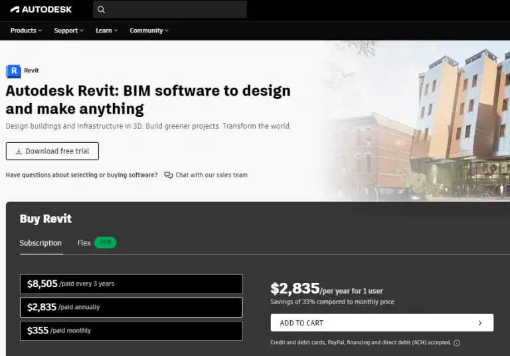Open the Learn dropdown menu
The height and width of the screenshot is (356, 510).
[106, 31]
